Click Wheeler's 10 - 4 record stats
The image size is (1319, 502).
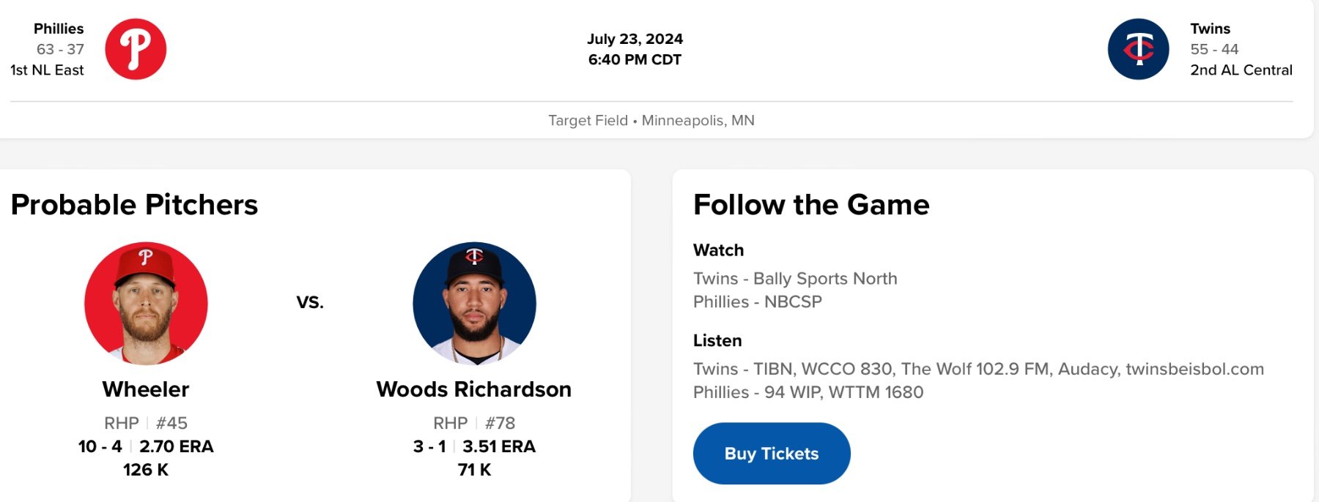click(x=100, y=446)
